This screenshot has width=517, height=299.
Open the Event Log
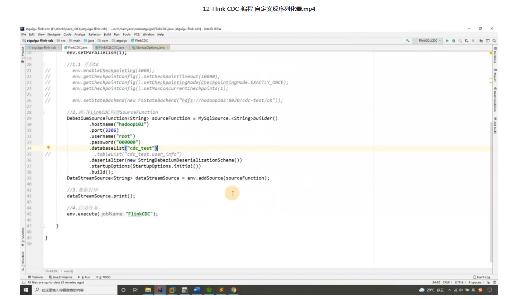coord(482,277)
